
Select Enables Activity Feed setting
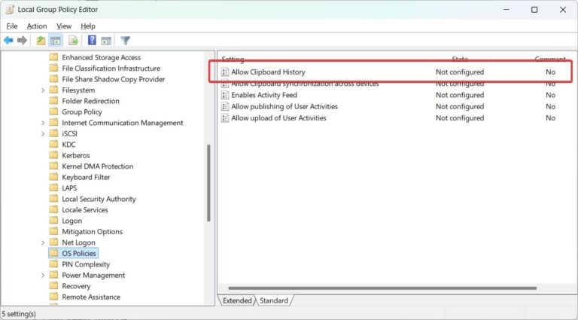pos(264,95)
